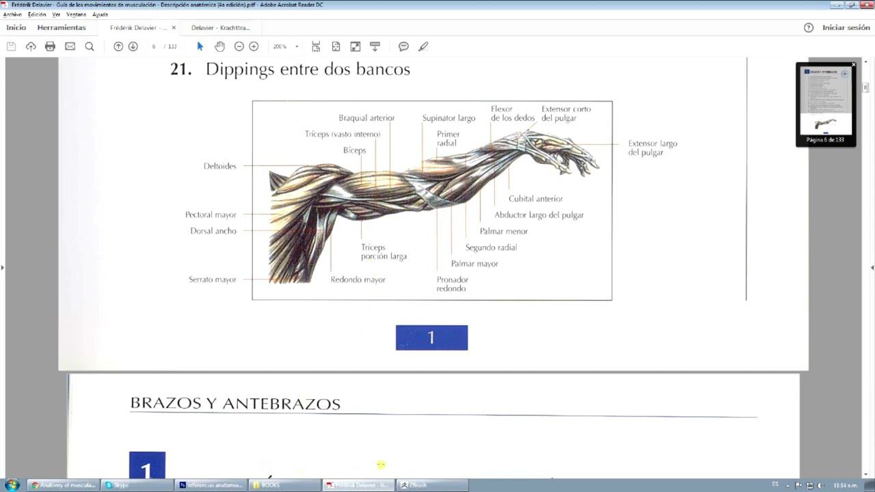Go to the previous page arrow

[x=118, y=46]
